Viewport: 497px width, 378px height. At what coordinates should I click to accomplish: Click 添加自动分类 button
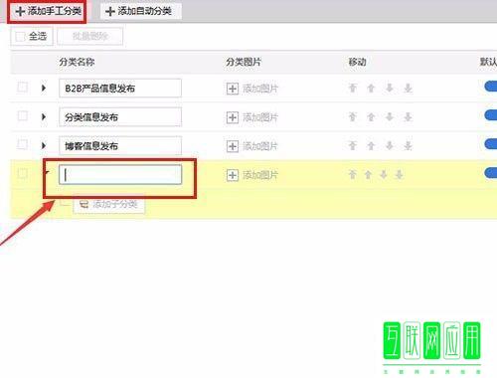(140, 11)
